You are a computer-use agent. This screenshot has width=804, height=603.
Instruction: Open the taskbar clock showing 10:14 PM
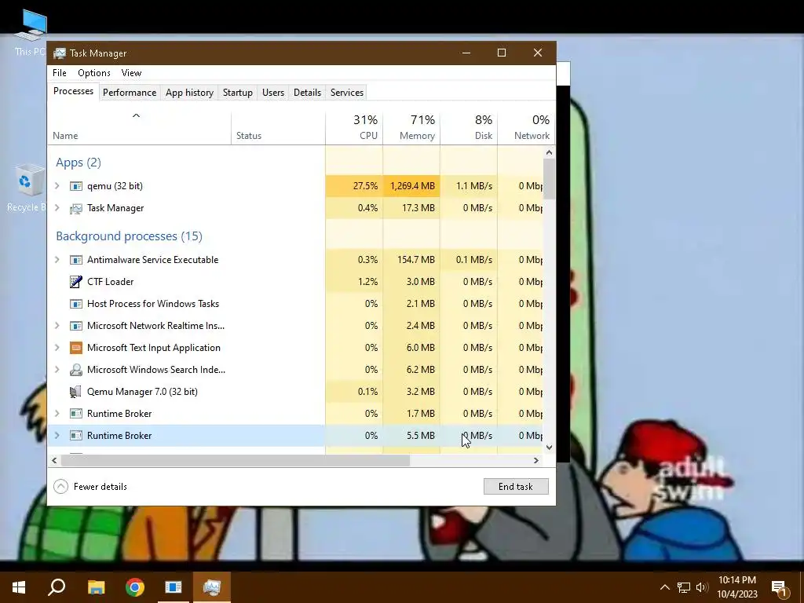pos(736,587)
